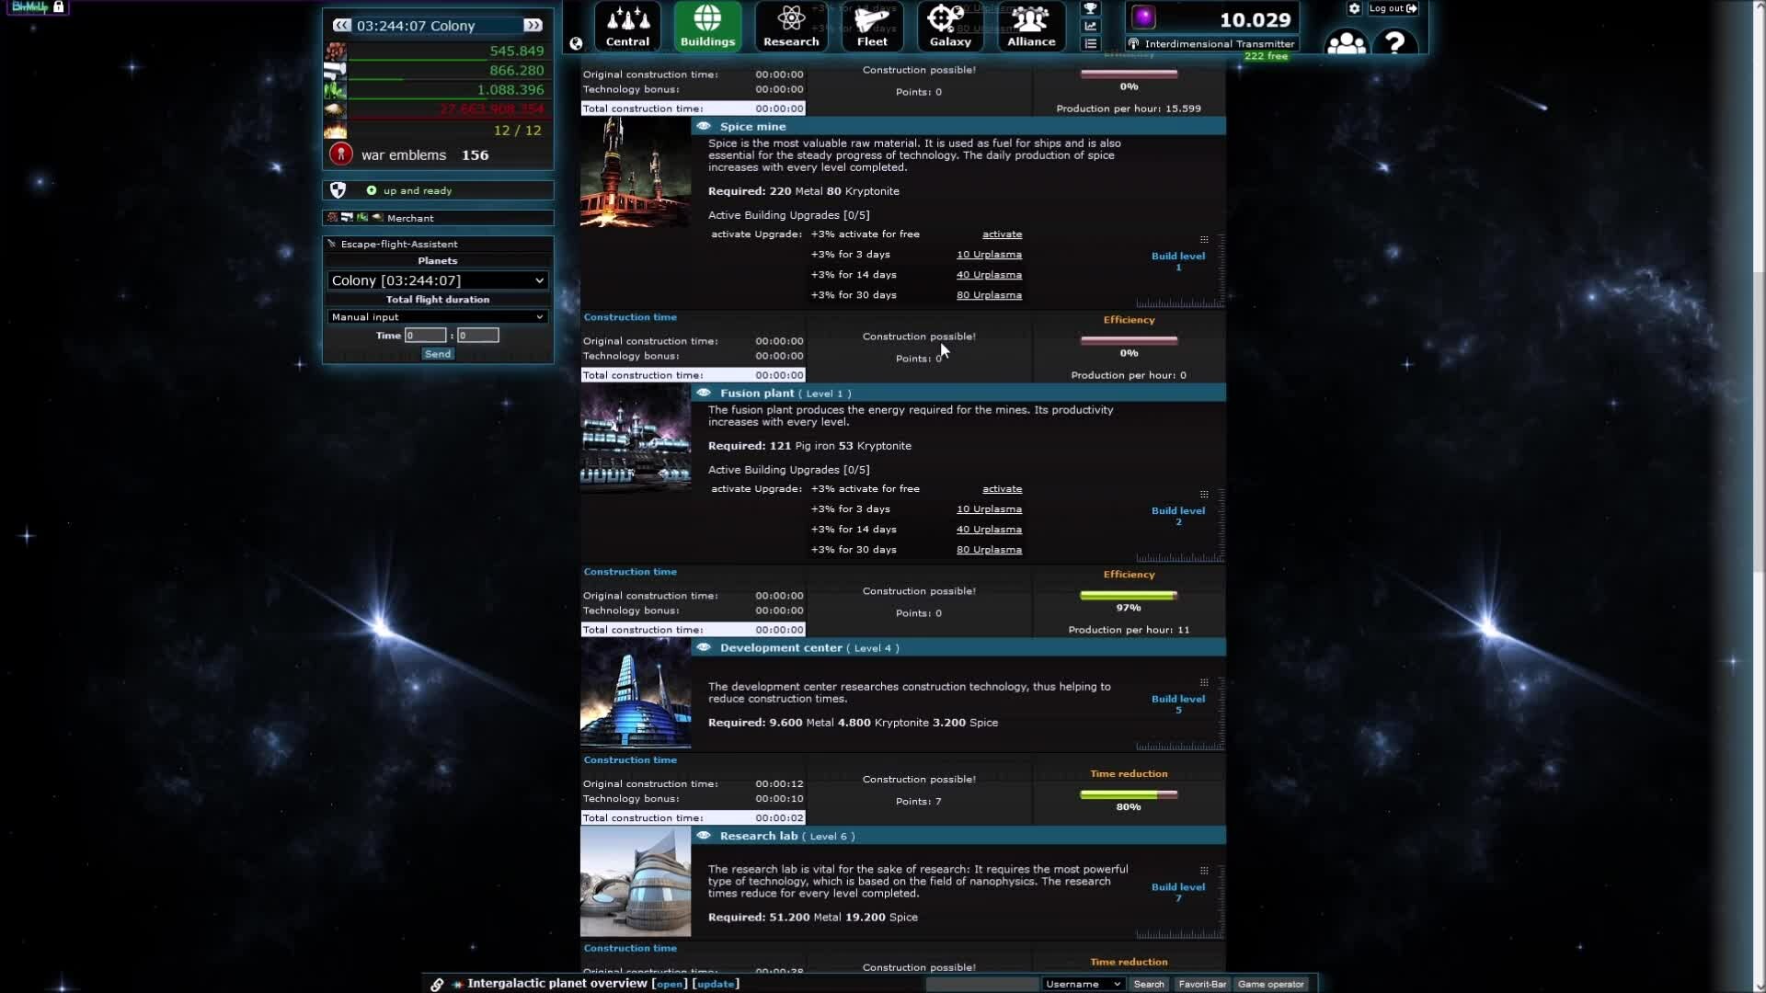This screenshot has height=993, width=1766.
Task: Go to next planet arrow
Action: [x=533, y=26]
